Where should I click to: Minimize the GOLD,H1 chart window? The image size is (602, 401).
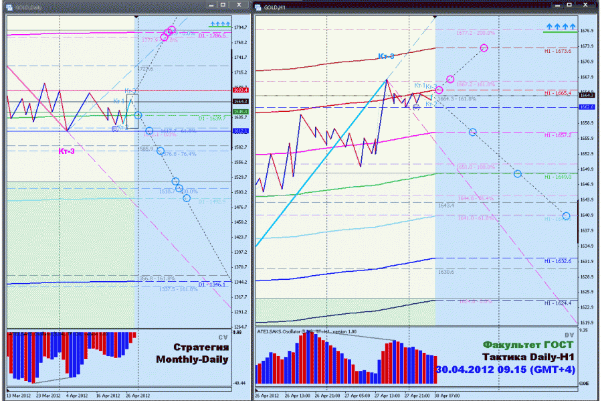pos(557,5)
